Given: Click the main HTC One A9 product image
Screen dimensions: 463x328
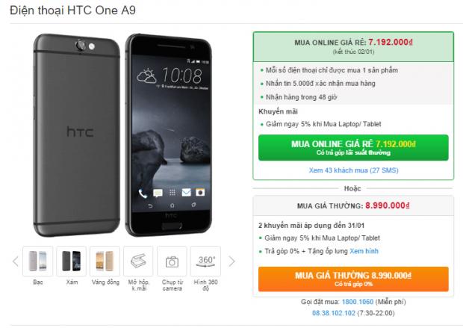Looking at the screenshot, I should pos(122,135).
